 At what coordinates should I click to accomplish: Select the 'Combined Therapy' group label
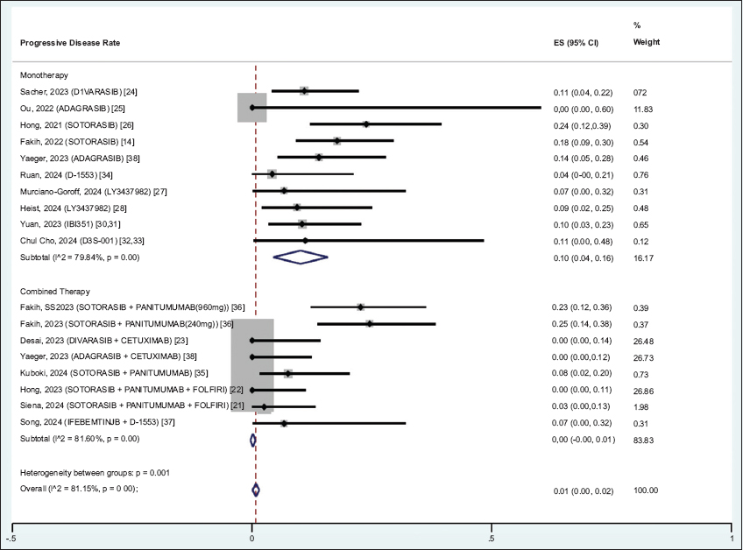coord(54,291)
